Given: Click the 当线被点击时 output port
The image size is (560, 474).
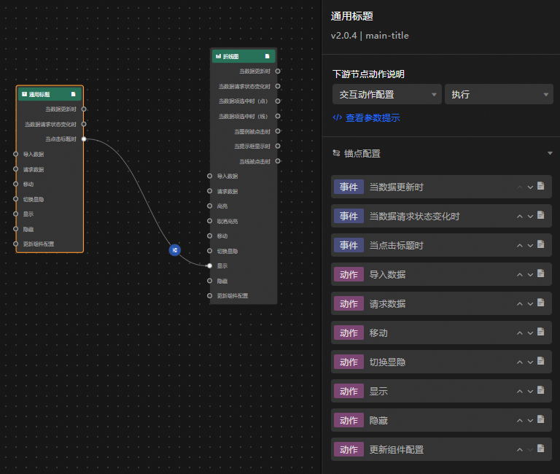Looking at the screenshot, I should (278, 161).
